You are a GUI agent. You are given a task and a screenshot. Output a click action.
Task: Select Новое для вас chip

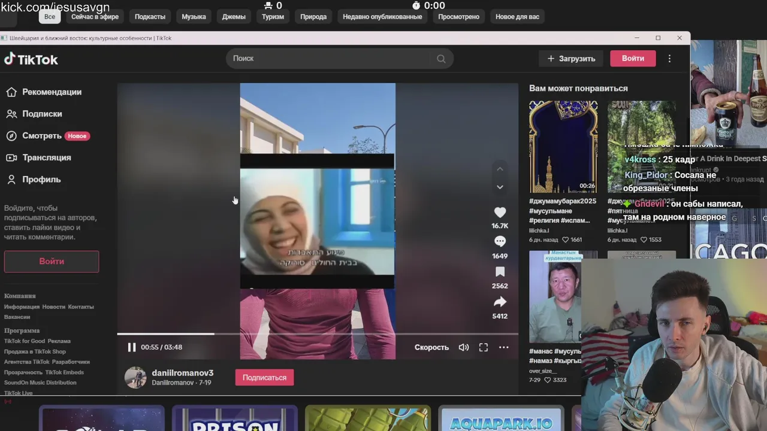[x=517, y=17]
